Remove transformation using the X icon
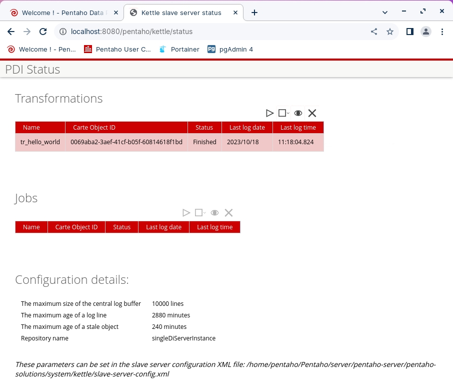 [312, 113]
